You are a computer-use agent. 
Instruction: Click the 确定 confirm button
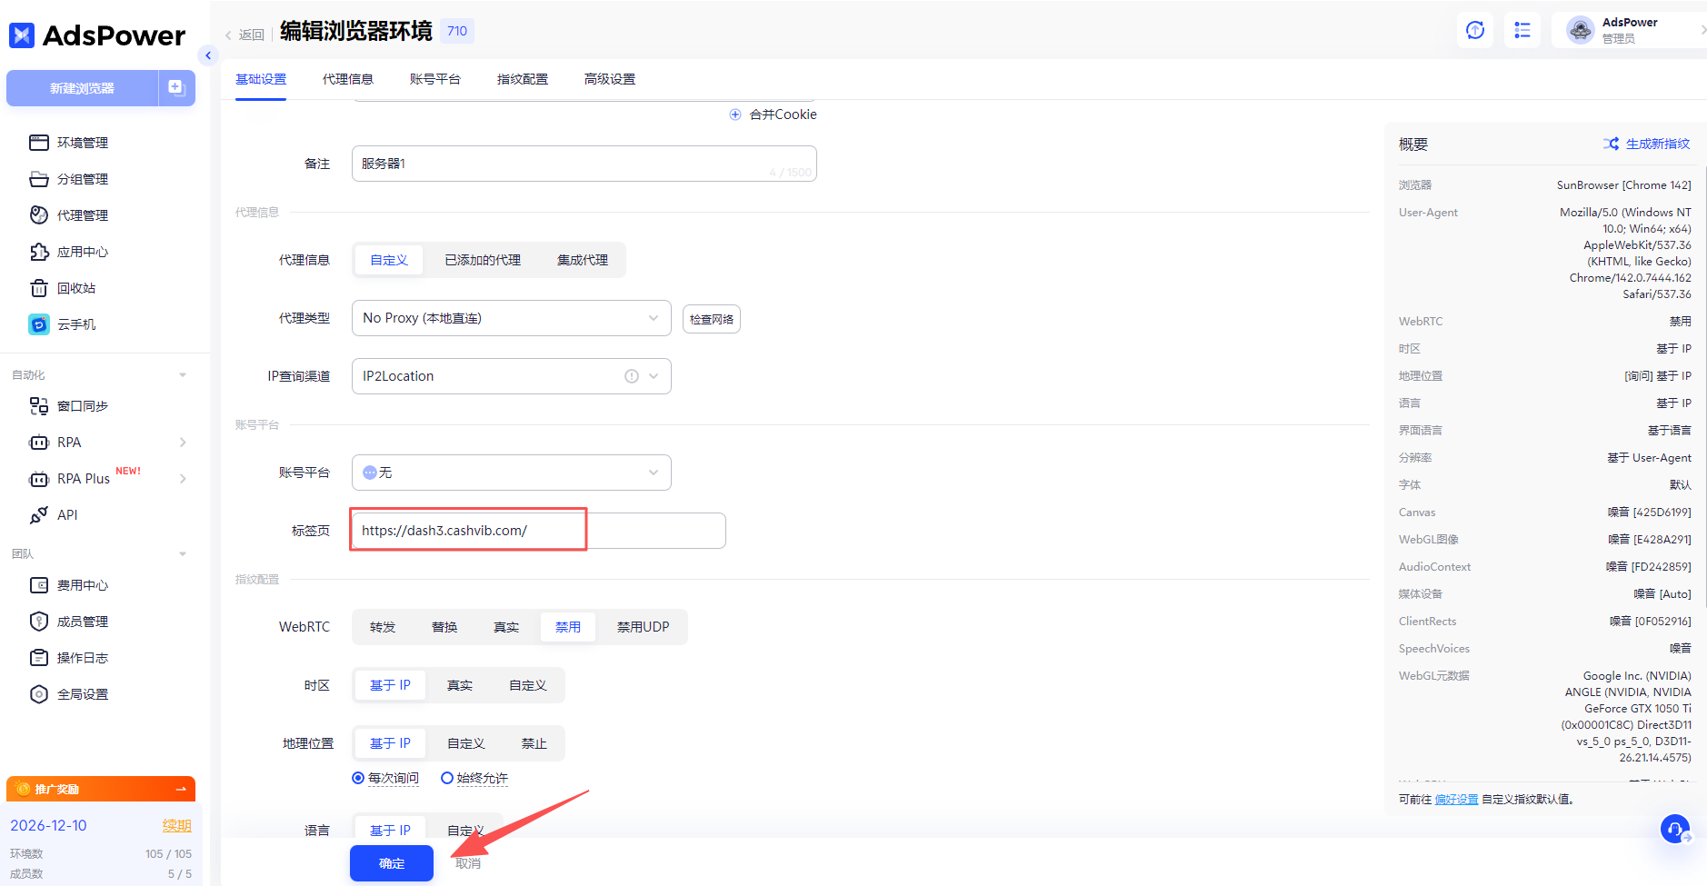click(391, 862)
